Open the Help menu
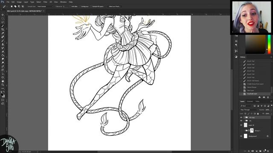273x153 pixels. tap(71, 2)
